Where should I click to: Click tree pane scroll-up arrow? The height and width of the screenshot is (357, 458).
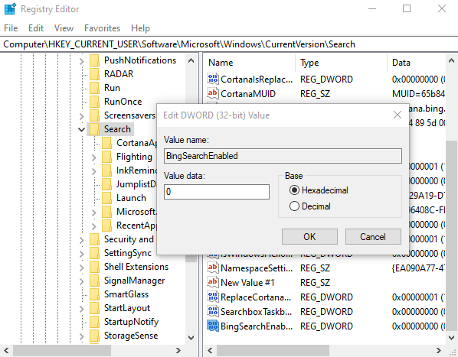click(x=191, y=60)
